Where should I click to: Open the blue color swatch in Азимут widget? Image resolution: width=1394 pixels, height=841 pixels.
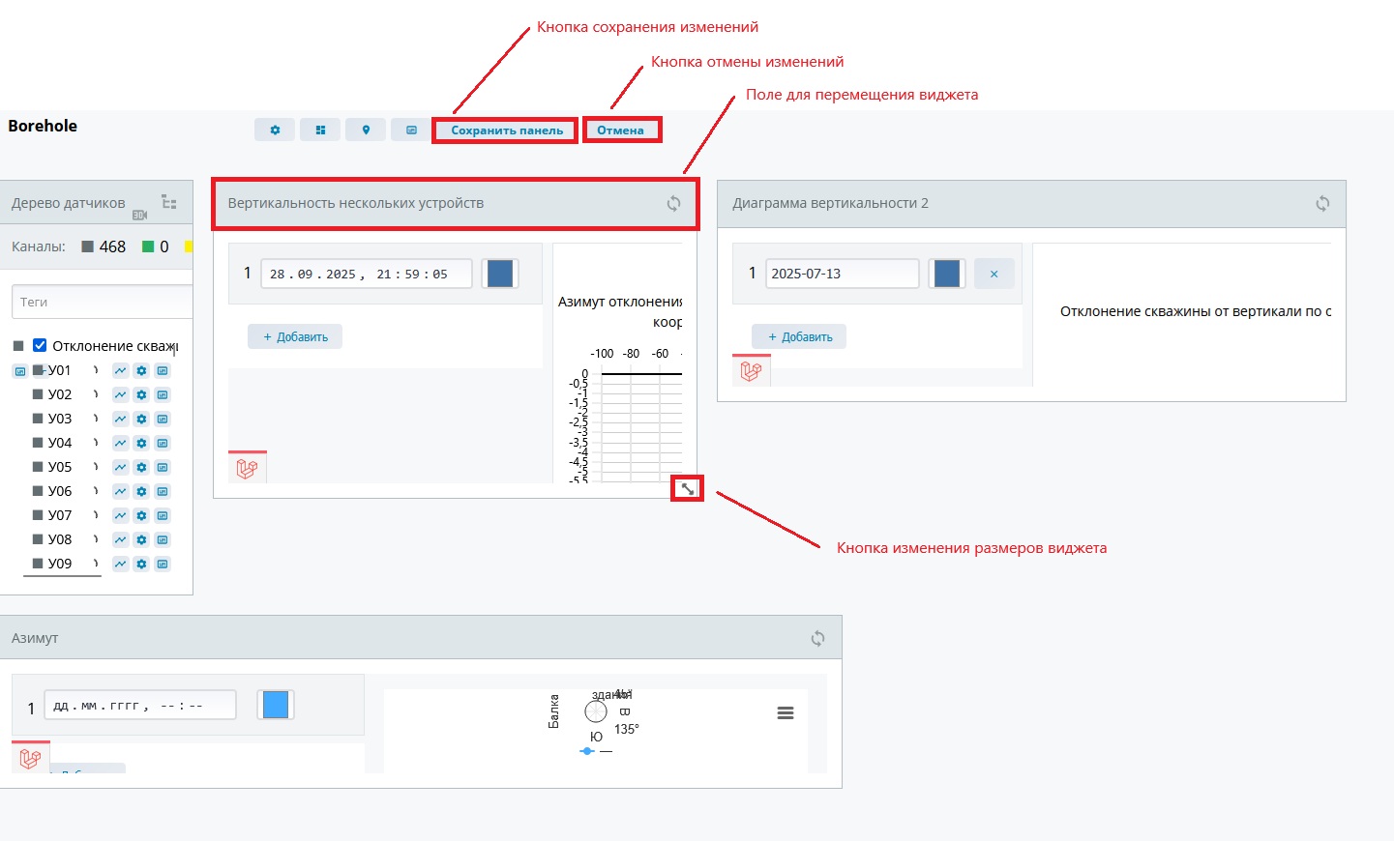[276, 705]
